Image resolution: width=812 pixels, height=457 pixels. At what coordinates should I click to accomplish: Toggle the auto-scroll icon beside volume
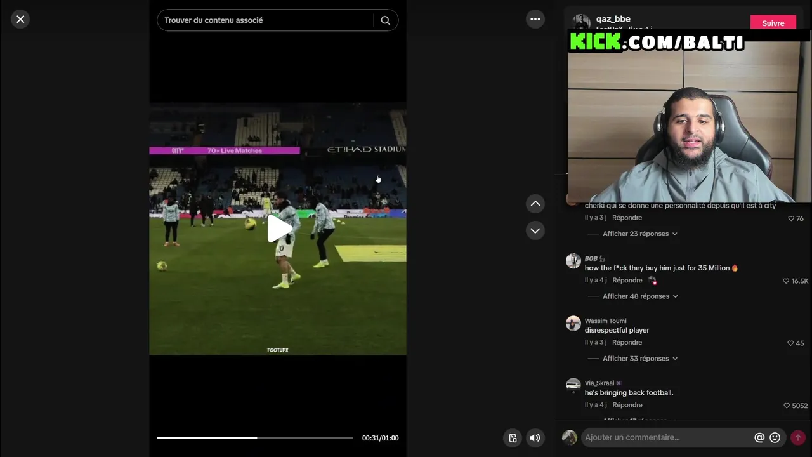(x=513, y=438)
